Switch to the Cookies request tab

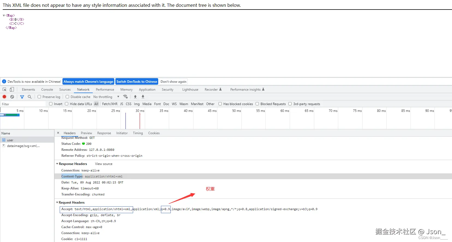(x=154, y=133)
